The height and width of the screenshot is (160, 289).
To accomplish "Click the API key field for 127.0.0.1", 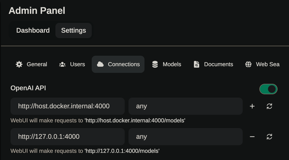I will click(x=185, y=137).
